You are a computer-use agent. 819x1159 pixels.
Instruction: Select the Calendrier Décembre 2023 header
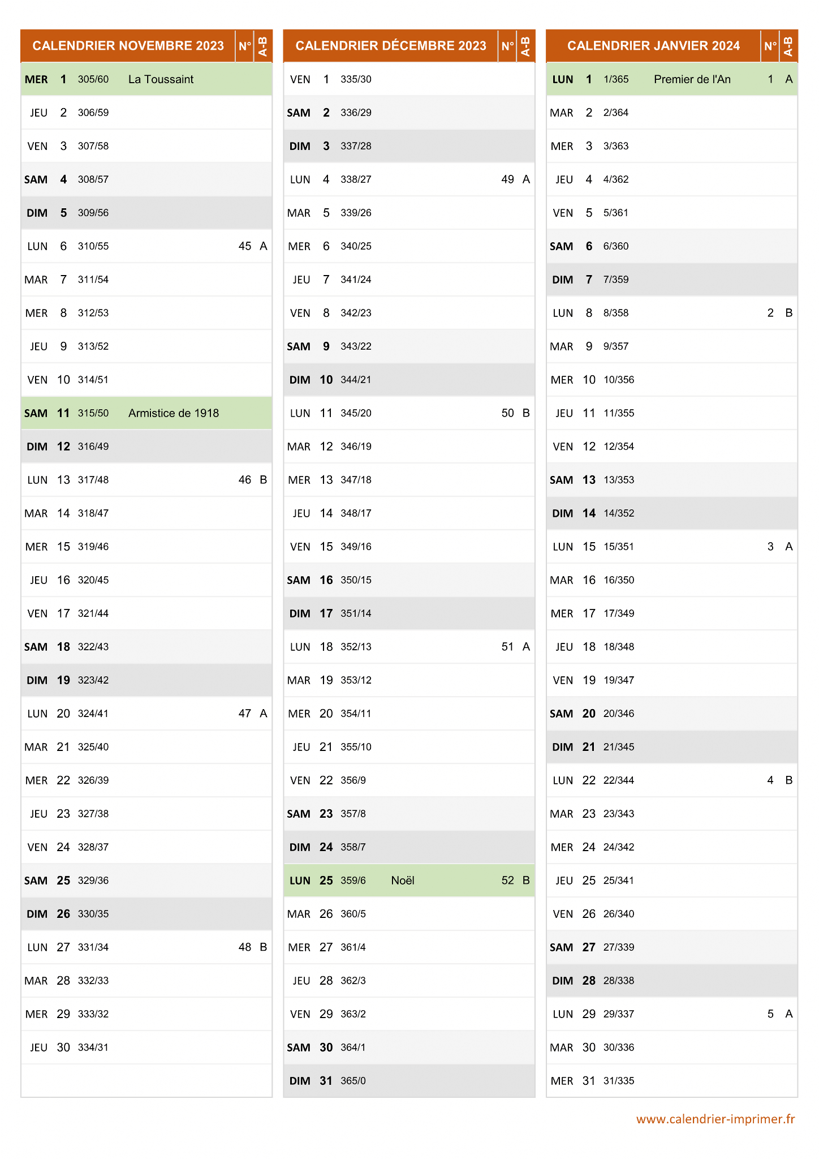point(391,46)
